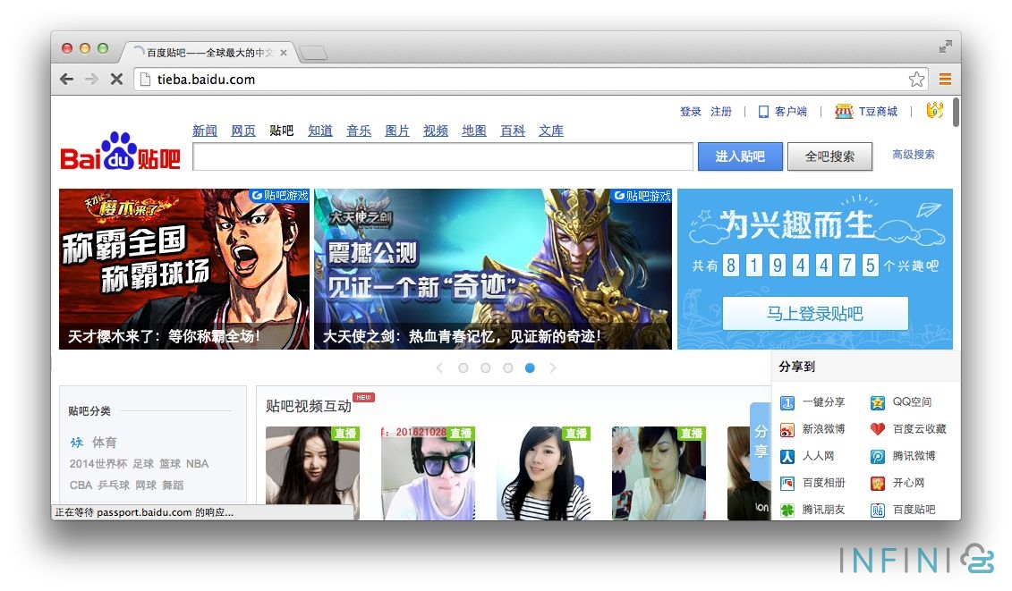Collapse the 分享 side tab

(760, 442)
